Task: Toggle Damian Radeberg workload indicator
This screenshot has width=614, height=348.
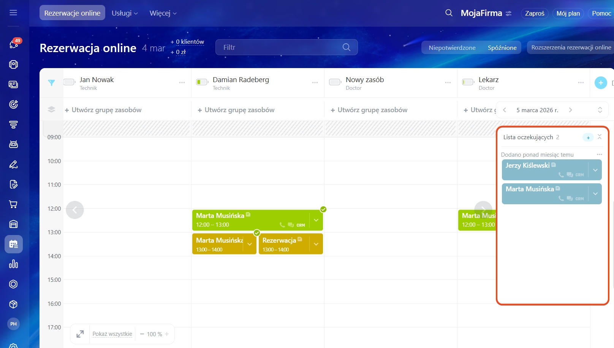Action: tap(202, 82)
